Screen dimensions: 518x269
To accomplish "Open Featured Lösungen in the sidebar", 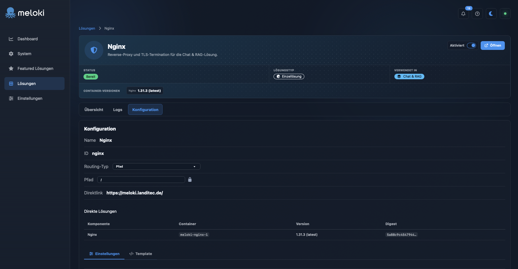I will pyautogui.click(x=34, y=69).
